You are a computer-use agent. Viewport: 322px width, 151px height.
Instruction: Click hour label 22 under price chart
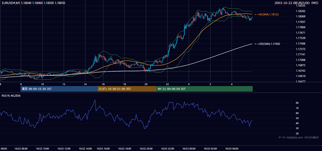168,84
